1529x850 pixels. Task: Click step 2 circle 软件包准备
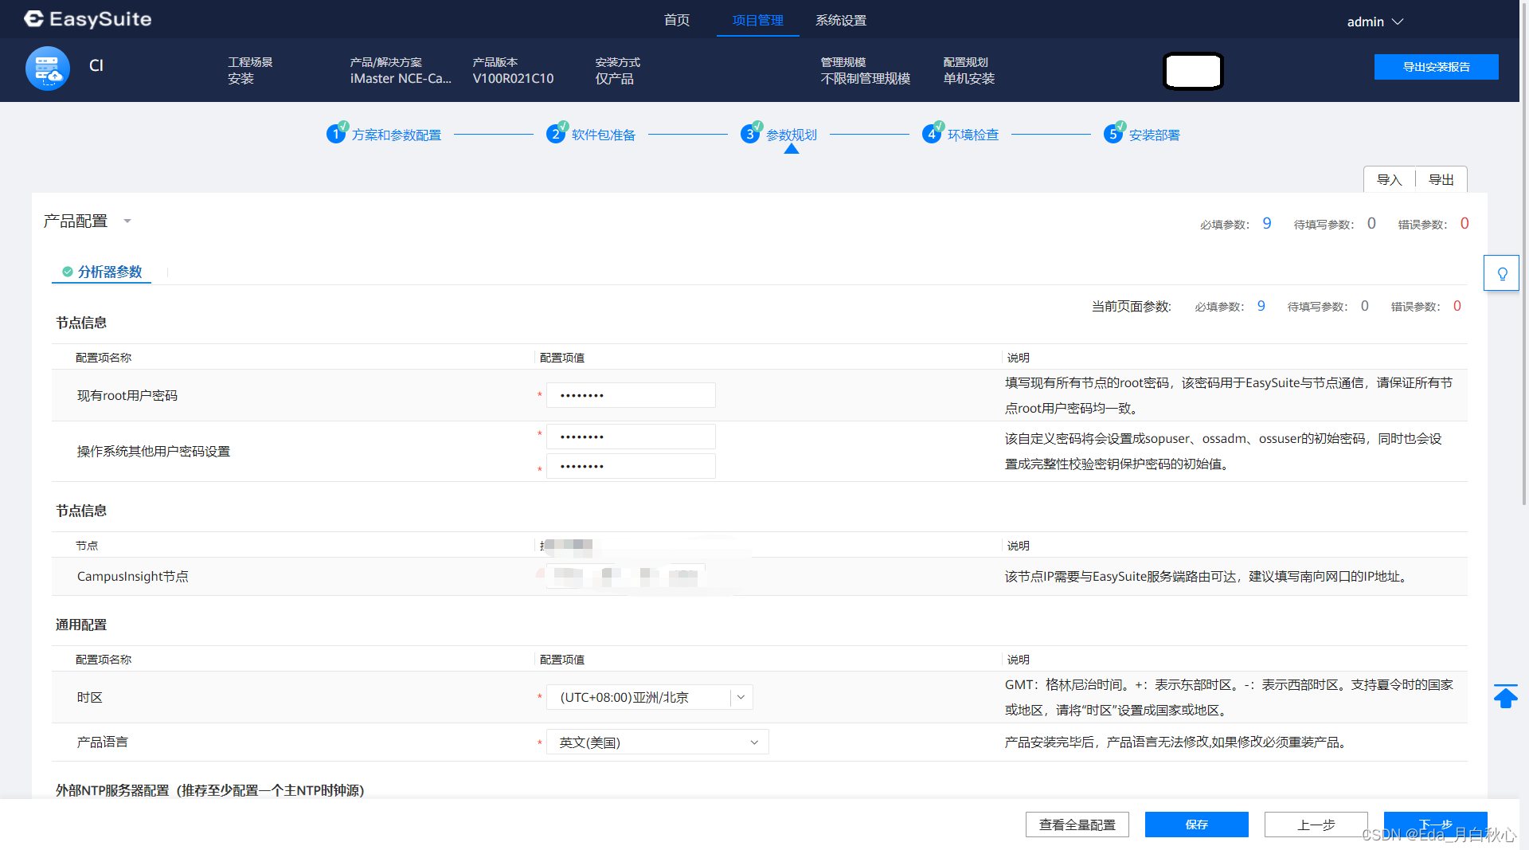coord(556,135)
